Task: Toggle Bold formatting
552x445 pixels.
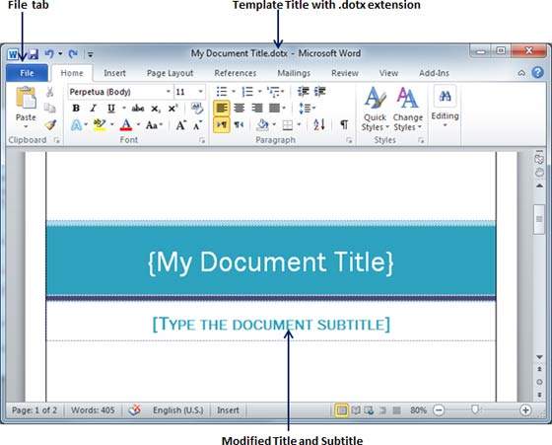Action: click(76, 109)
